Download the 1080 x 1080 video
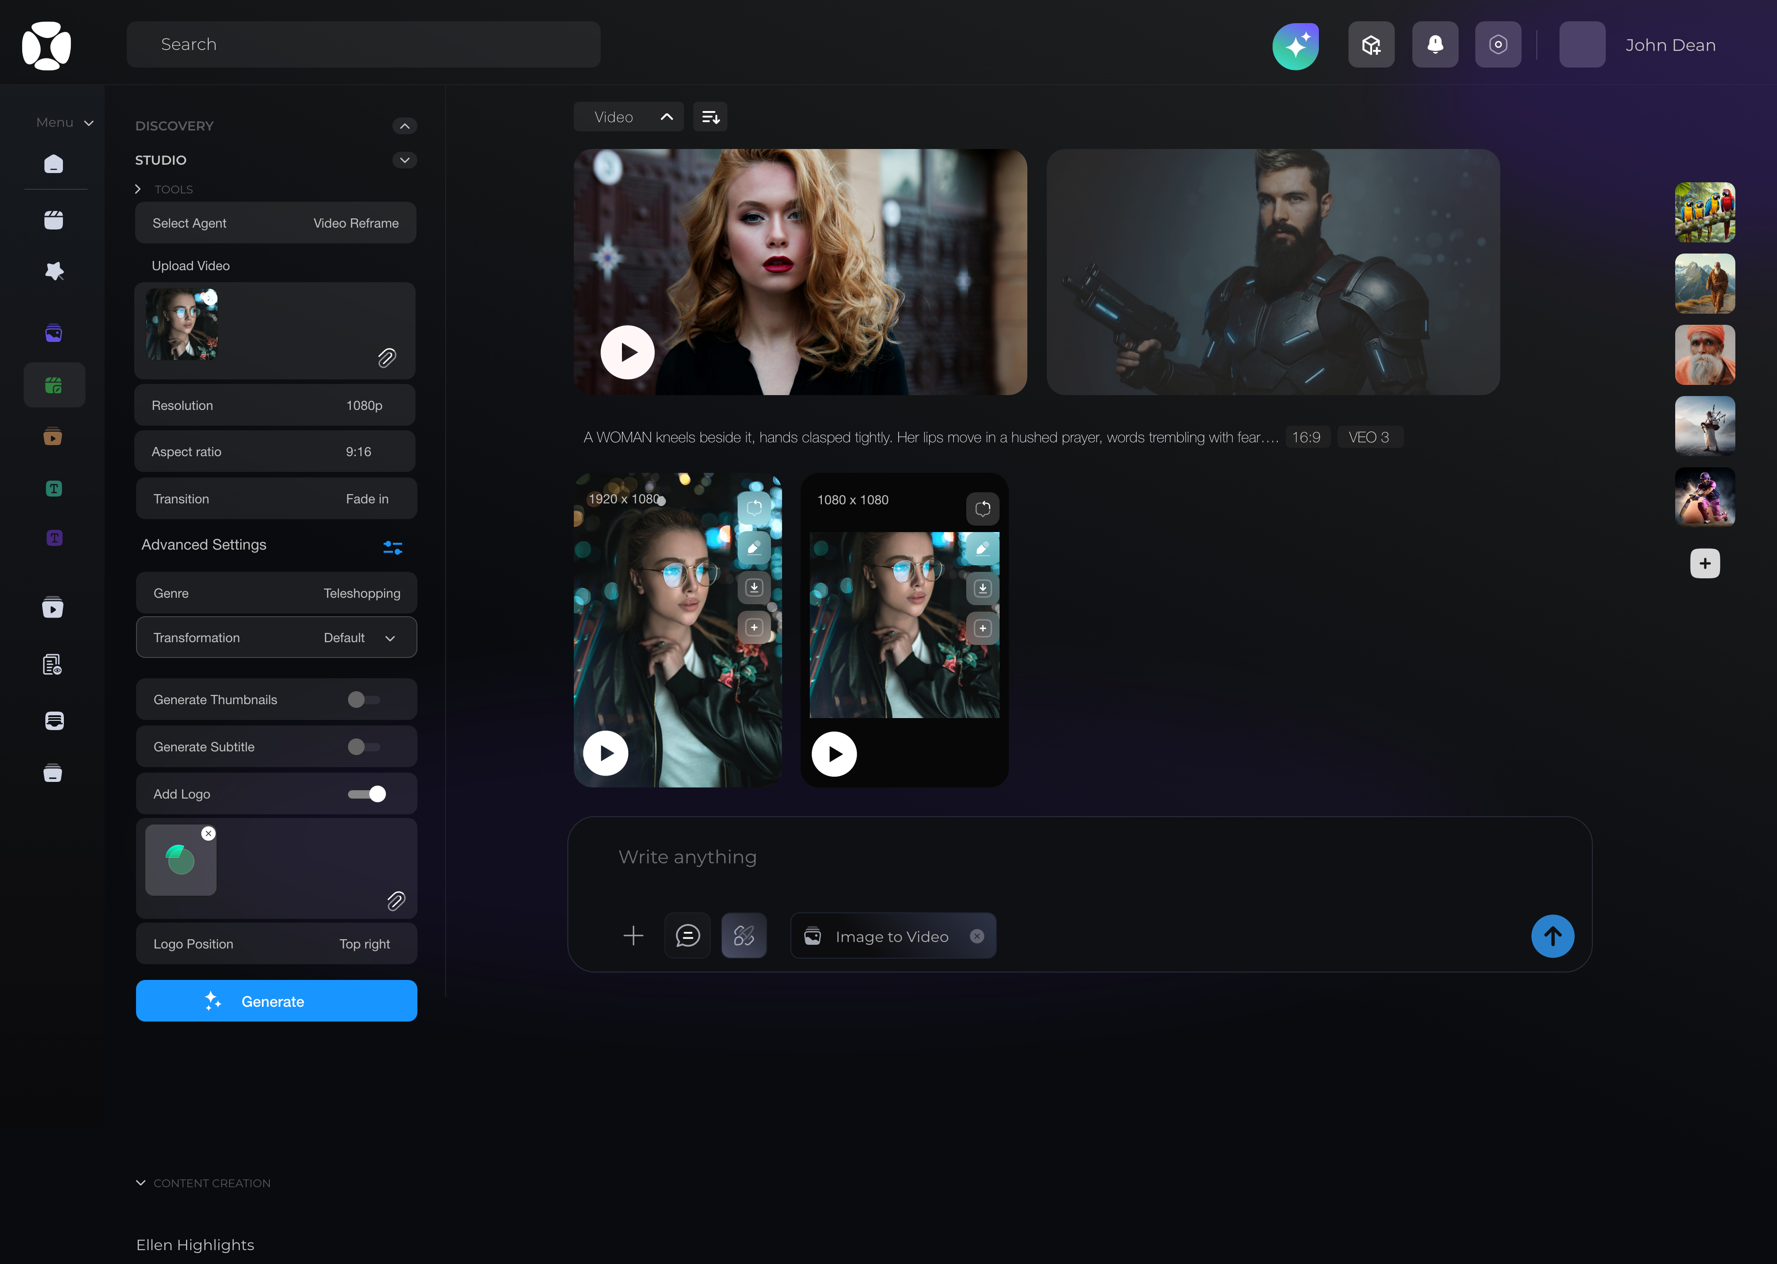 click(982, 589)
